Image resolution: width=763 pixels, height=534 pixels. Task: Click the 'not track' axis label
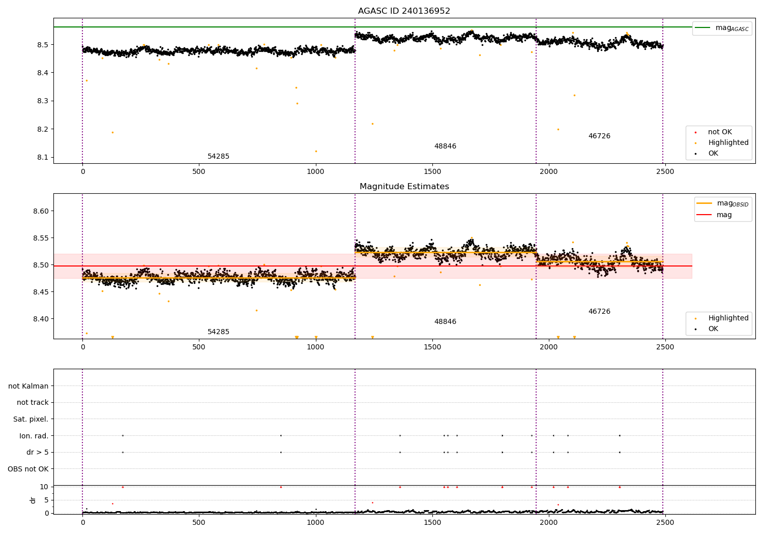pos(33,403)
